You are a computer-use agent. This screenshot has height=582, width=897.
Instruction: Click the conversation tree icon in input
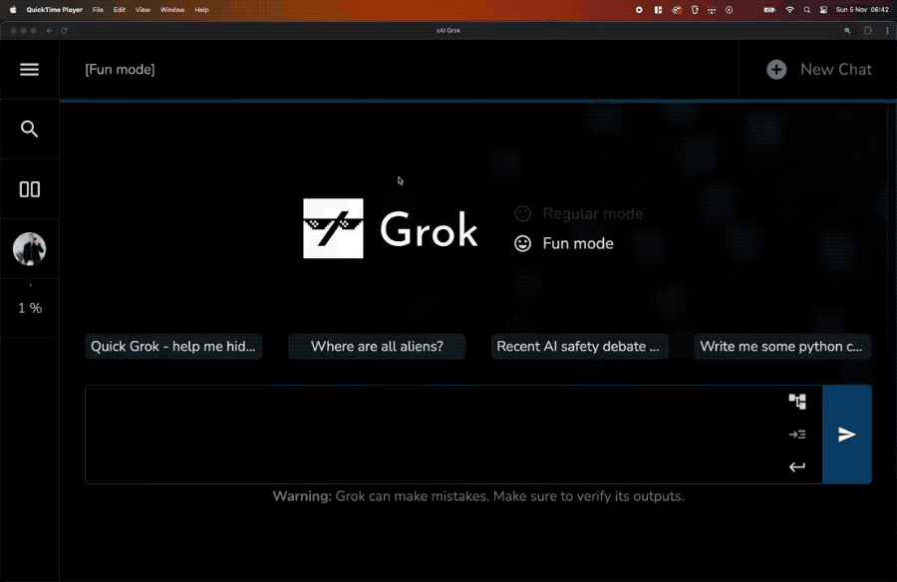797,402
